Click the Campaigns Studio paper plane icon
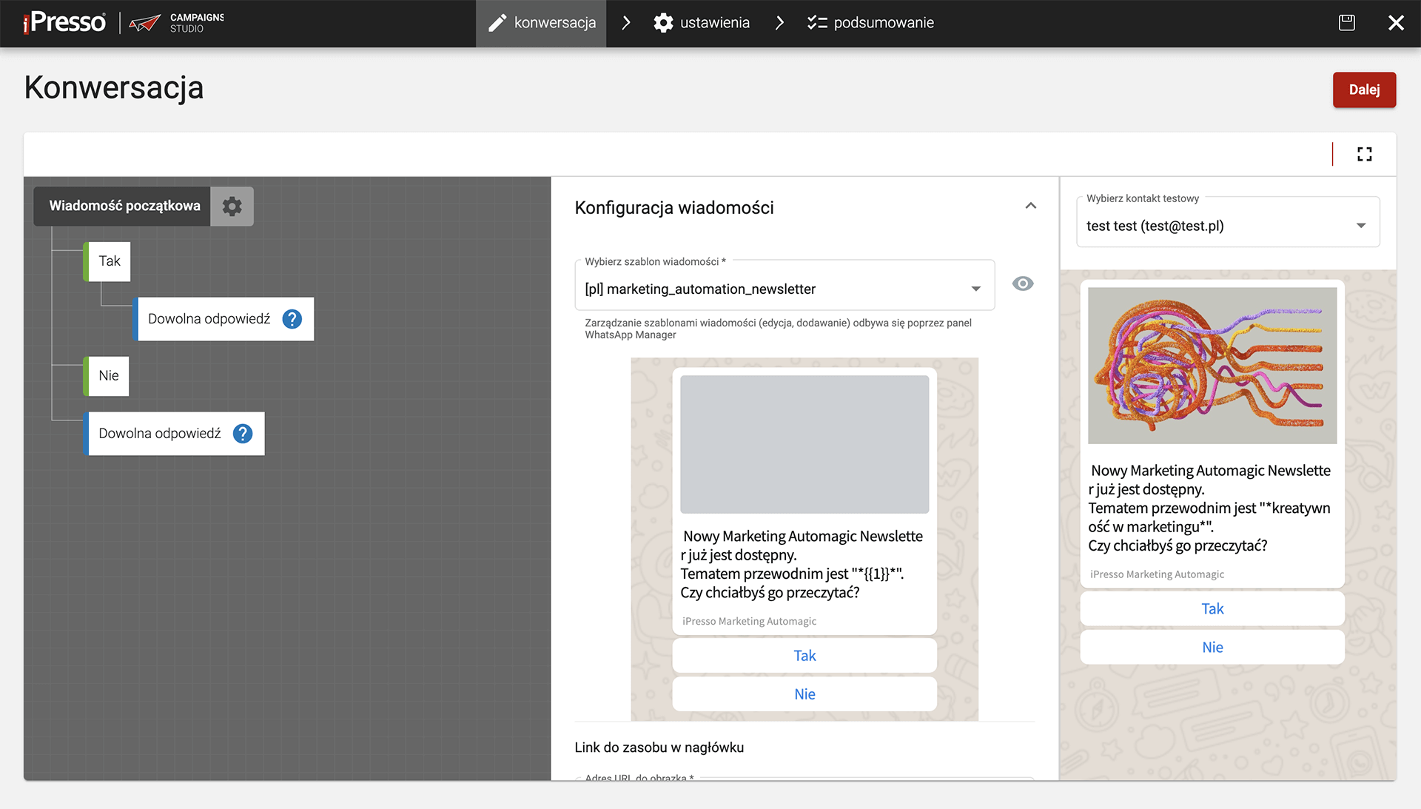This screenshot has width=1421, height=809. (x=144, y=23)
